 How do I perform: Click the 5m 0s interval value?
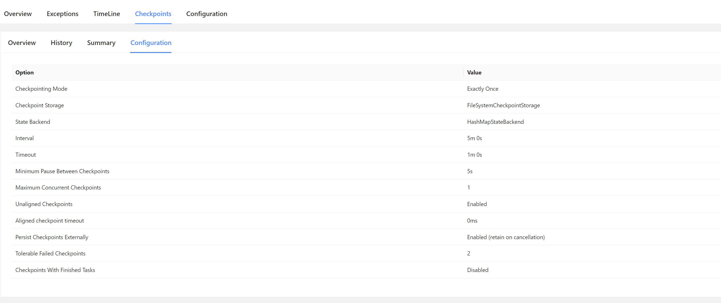474,138
